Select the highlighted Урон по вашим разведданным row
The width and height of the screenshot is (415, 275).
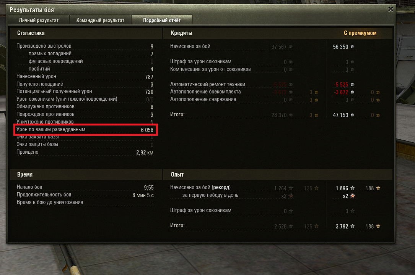(x=86, y=130)
